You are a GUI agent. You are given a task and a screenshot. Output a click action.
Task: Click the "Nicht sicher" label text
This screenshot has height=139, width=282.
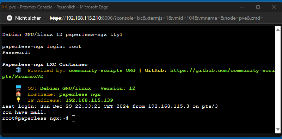28,18
